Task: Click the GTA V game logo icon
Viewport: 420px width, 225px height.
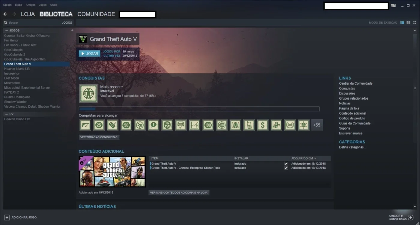Action: click(x=83, y=39)
